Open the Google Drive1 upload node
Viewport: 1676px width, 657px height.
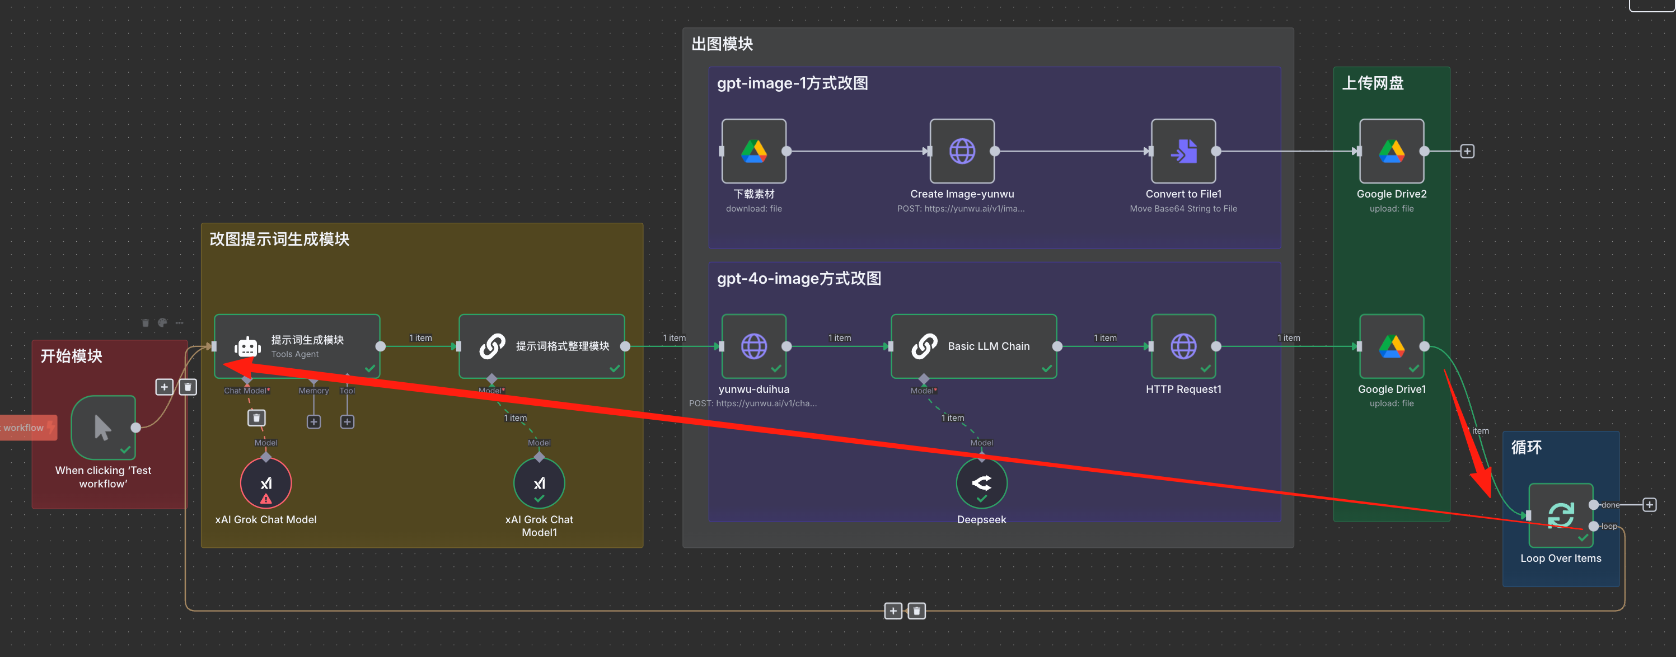click(1391, 346)
